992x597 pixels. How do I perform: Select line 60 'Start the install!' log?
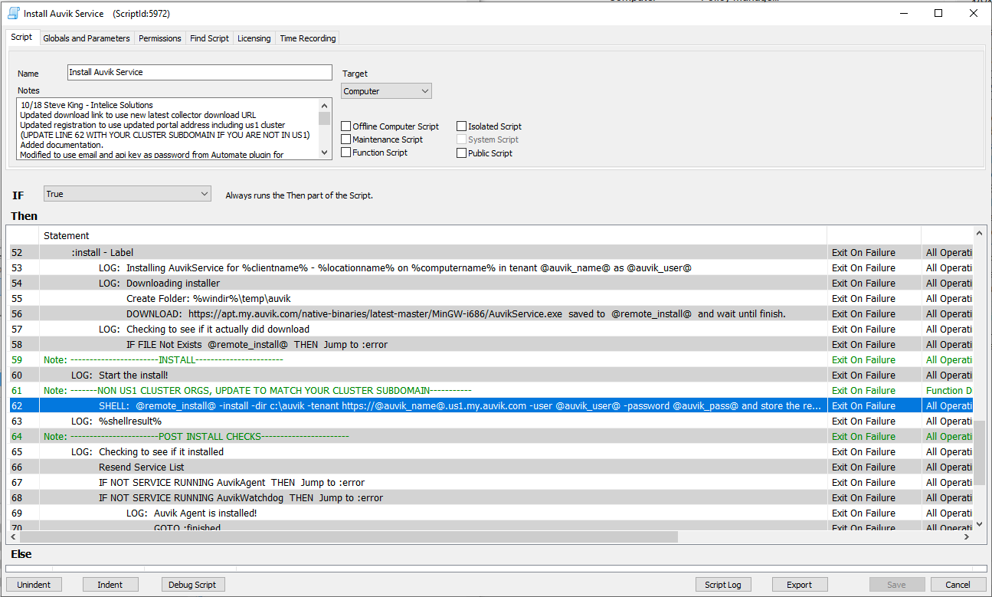pos(490,375)
